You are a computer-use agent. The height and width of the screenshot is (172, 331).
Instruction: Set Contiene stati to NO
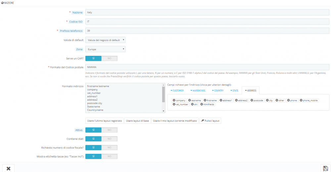109,139
